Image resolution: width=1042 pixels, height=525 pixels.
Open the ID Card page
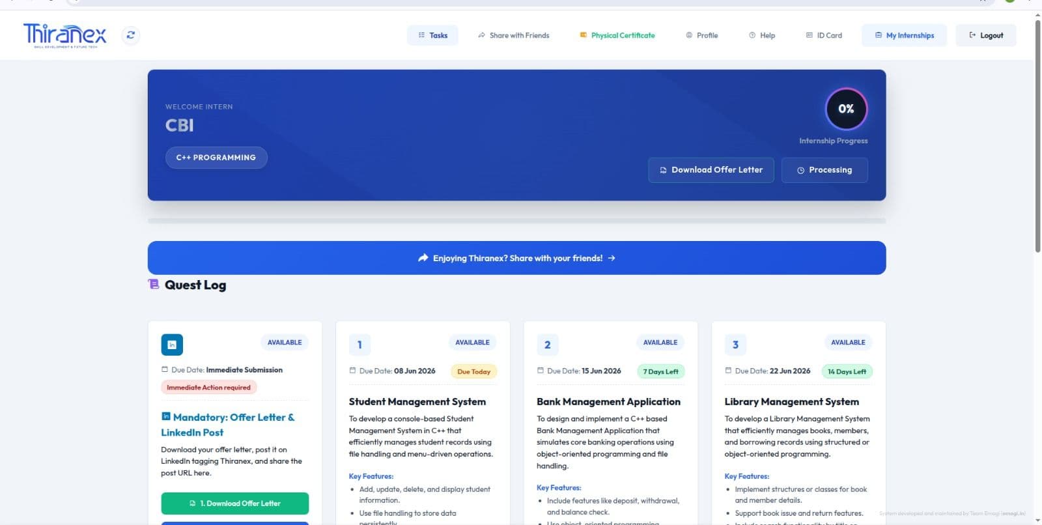(x=824, y=35)
